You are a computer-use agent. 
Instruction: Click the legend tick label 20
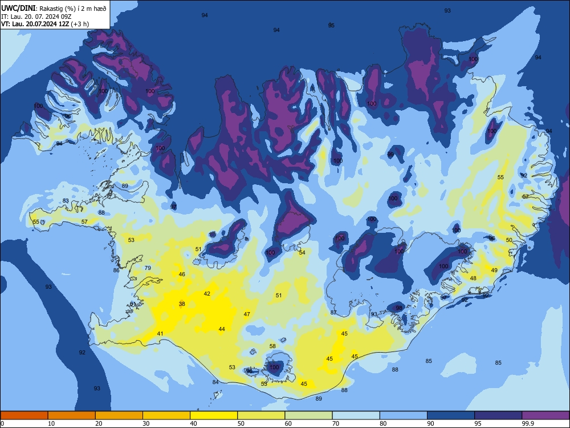pyautogui.click(x=99, y=423)
